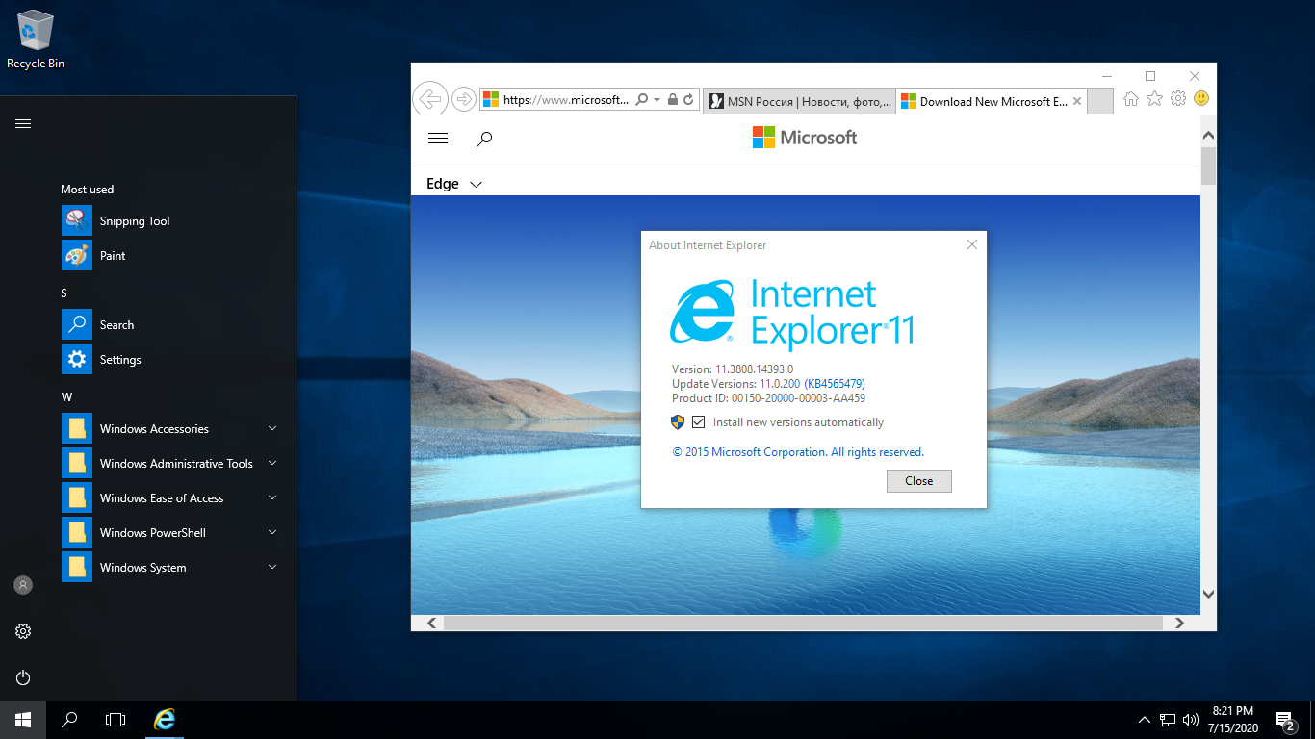Close the About Internet Explorer dialog via X

click(x=972, y=244)
